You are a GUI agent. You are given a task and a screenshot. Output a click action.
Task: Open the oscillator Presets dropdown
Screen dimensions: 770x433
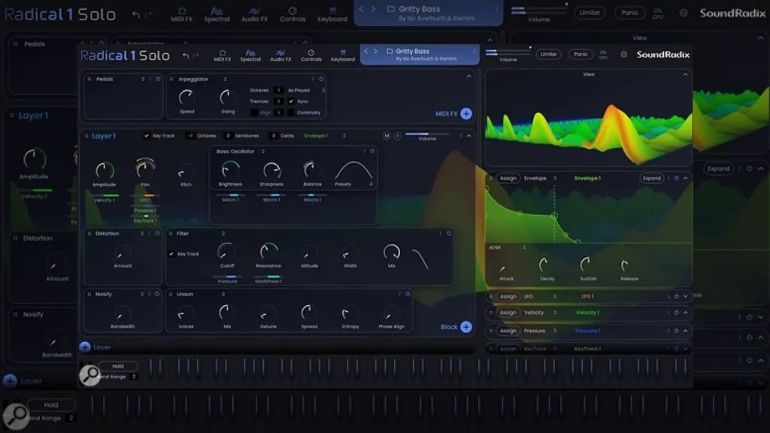(x=353, y=184)
